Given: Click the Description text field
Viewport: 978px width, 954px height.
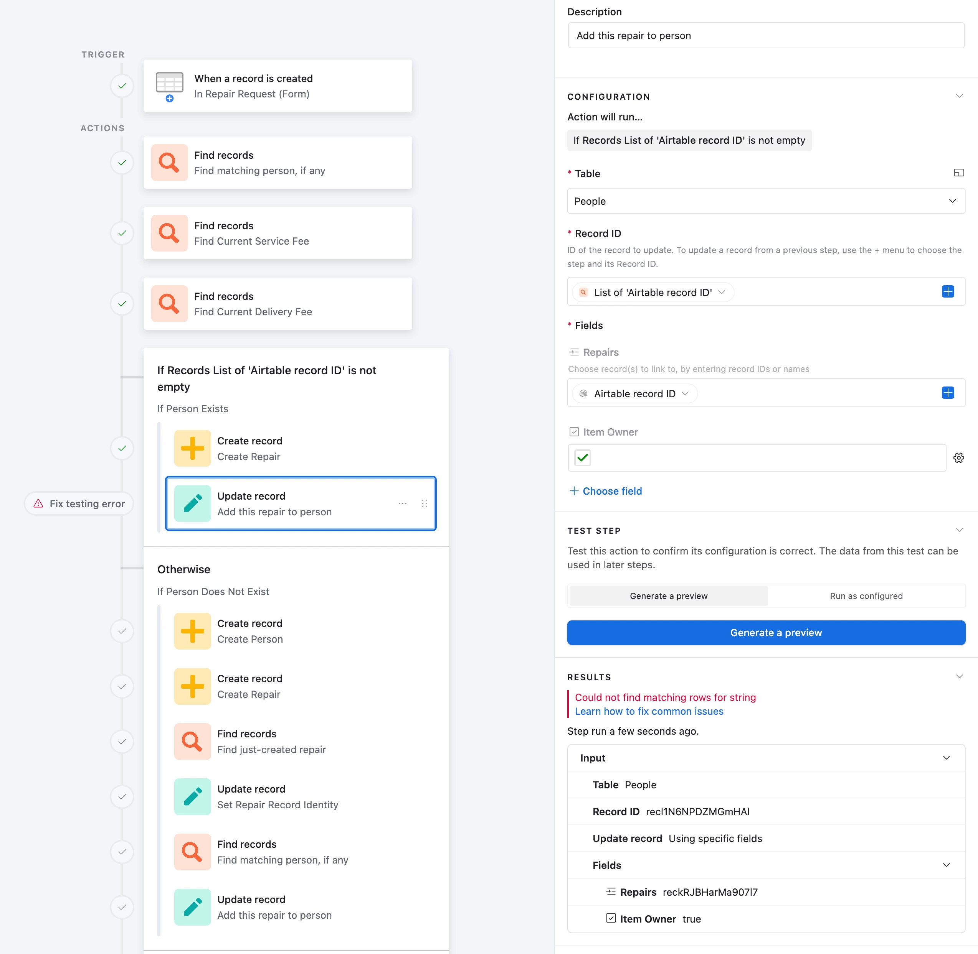Looking at the screenshot, I should coord(766,36).
